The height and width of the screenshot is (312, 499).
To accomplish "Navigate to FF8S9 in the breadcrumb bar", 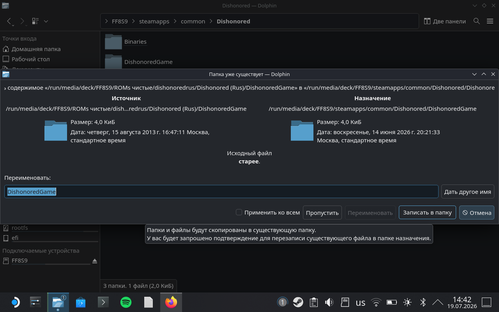I will tap(120, 21).
